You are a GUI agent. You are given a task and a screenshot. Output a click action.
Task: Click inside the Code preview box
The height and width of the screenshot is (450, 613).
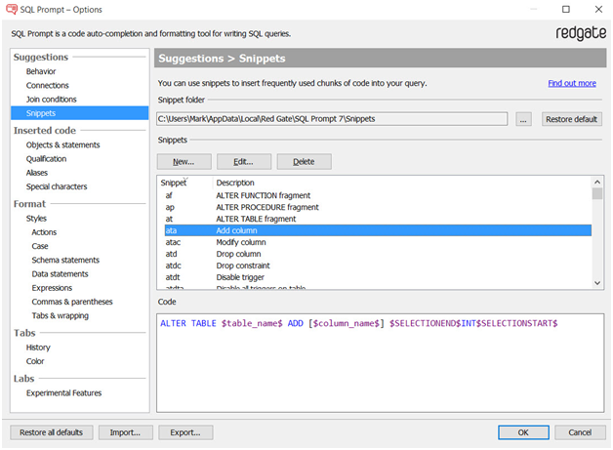380,363
